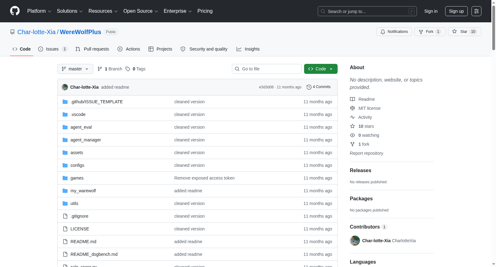496x267 pixels.
Task: Click the Report repository link
Action: click(366, 153)
